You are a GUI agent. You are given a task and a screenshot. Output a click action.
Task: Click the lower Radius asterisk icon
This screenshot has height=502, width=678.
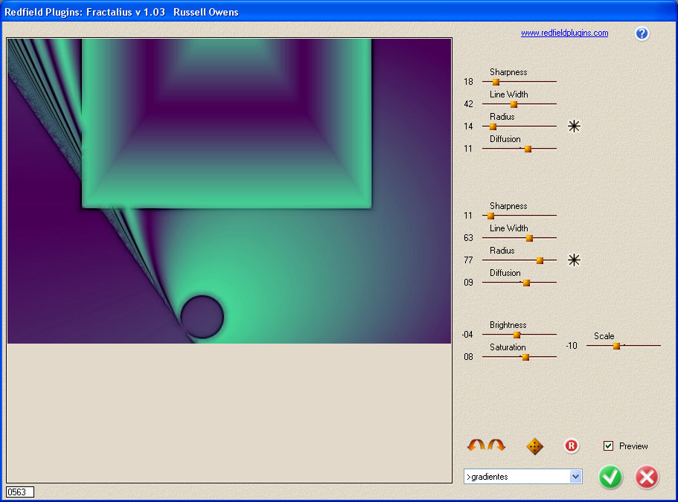(574, 260)
